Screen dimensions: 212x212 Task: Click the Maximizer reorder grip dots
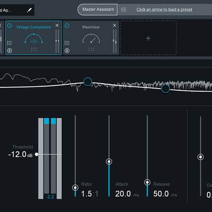point(91,49)
